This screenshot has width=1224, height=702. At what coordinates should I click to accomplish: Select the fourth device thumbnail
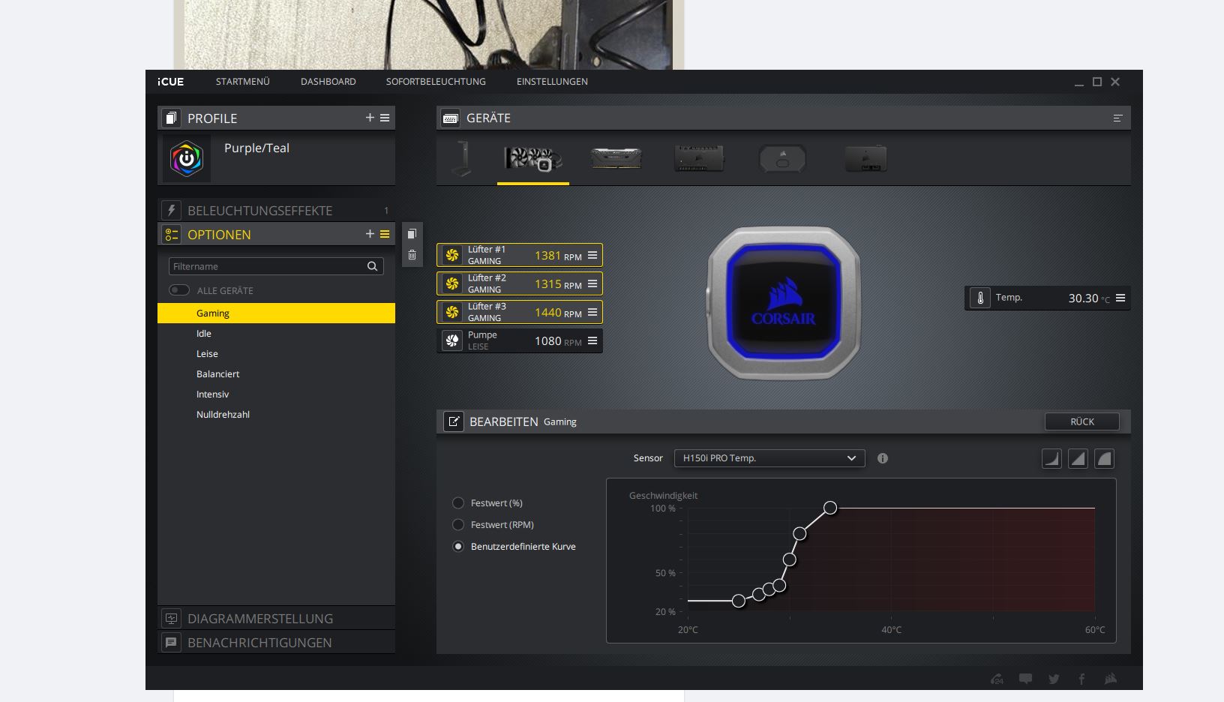[x=698, y=158]
